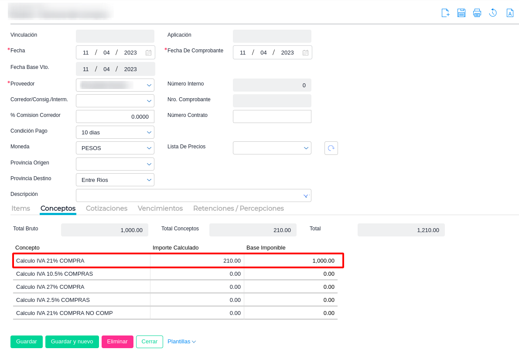
Task: Click the Eliminar button
Action: click(117, 342)
